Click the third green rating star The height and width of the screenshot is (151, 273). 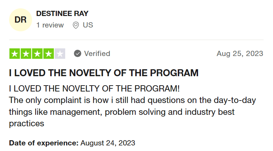37,54
